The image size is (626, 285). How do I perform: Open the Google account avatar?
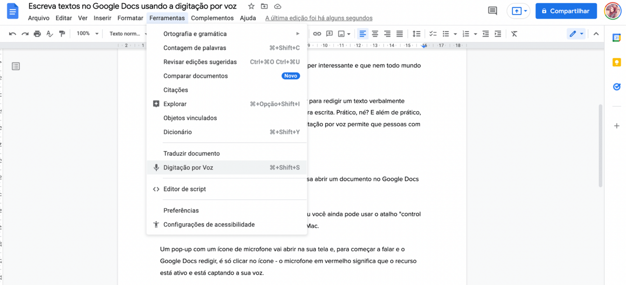[x=613, y=11]
